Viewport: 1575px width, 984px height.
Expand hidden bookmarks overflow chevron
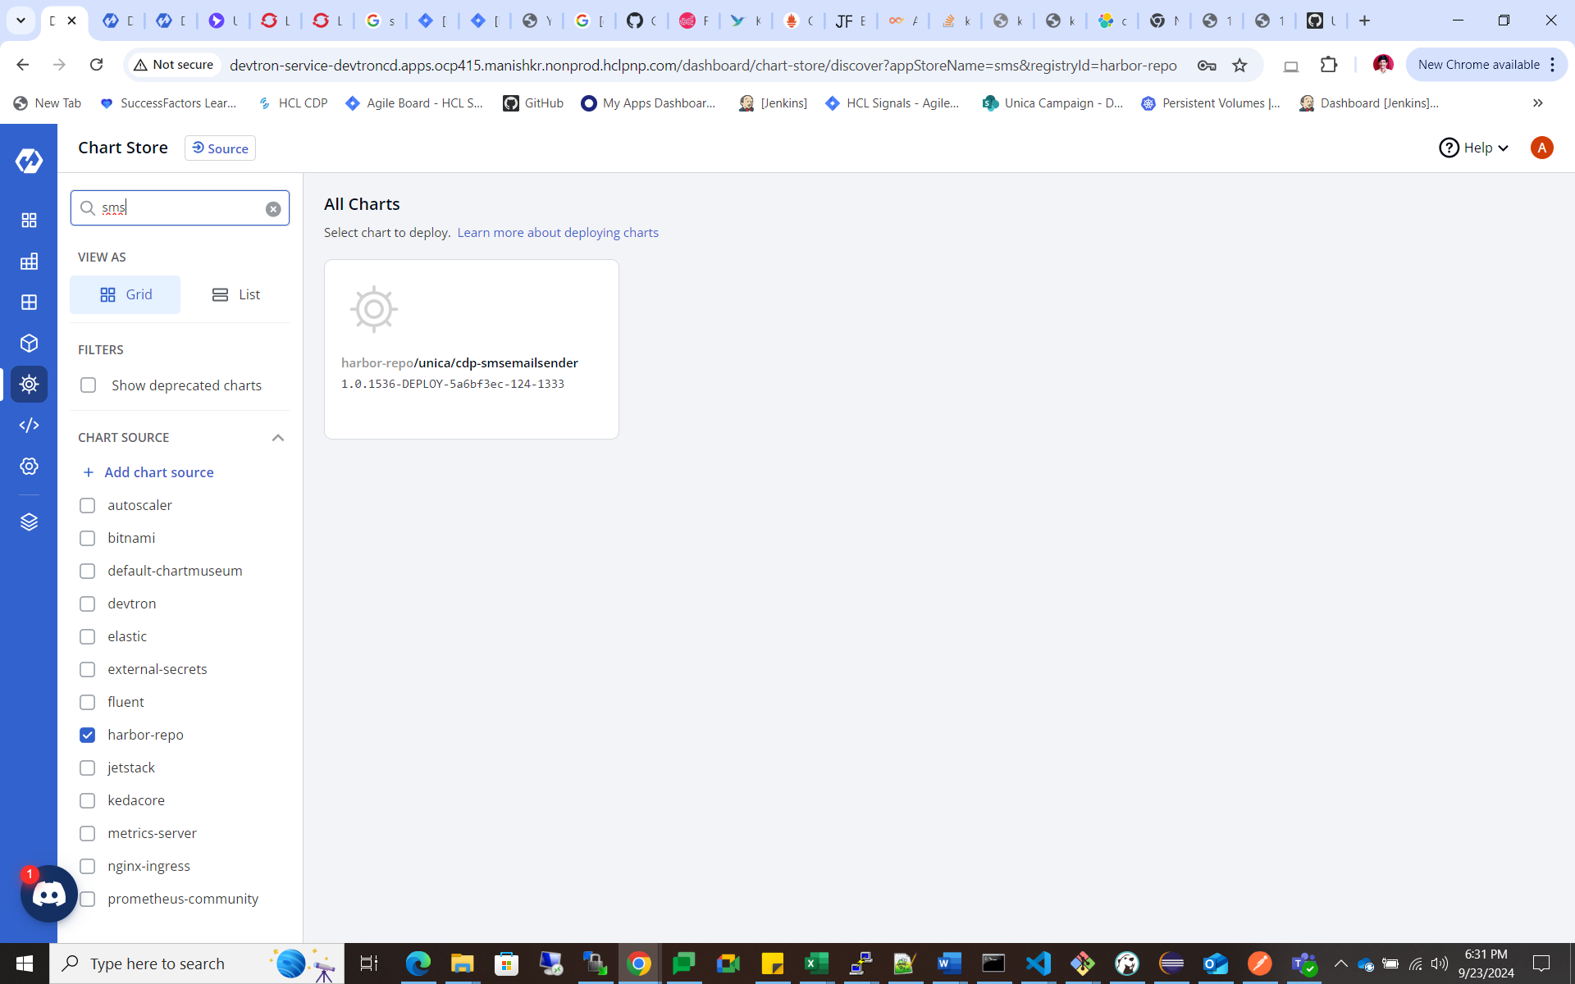[1537, 103]
